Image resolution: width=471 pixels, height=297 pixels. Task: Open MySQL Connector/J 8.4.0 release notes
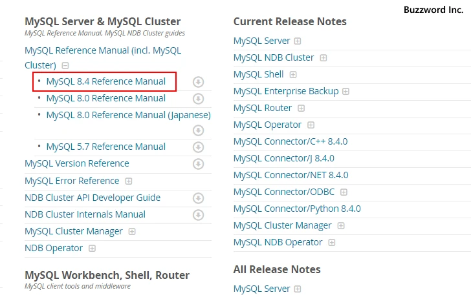(x=283, y=158)
